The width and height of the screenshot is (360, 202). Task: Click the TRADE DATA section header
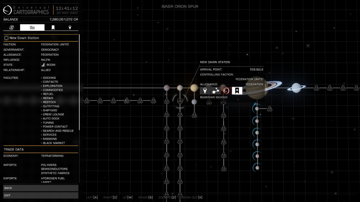tap(40, 149)
